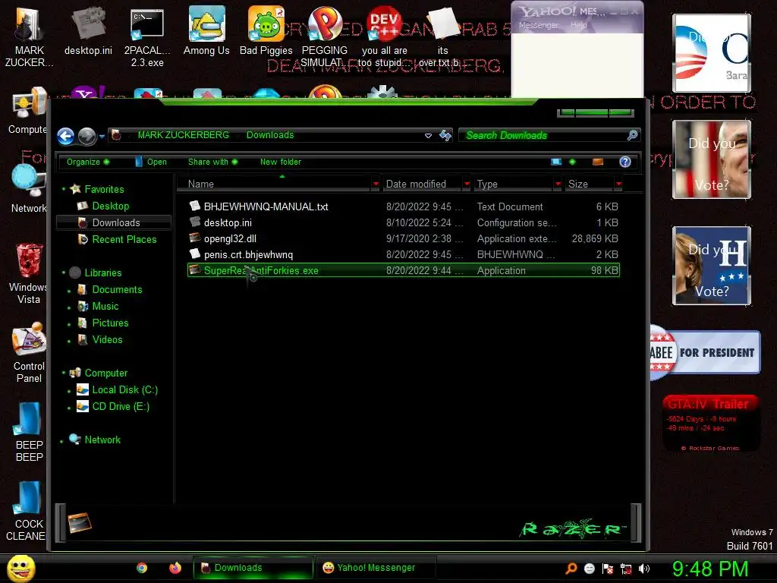Click Libraries in navigation pane

click(102, 273)
